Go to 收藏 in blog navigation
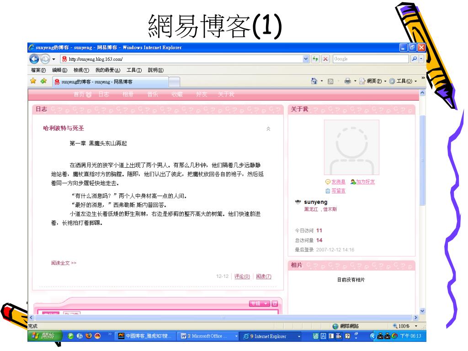The image size is (468, 351). [177, 94]
